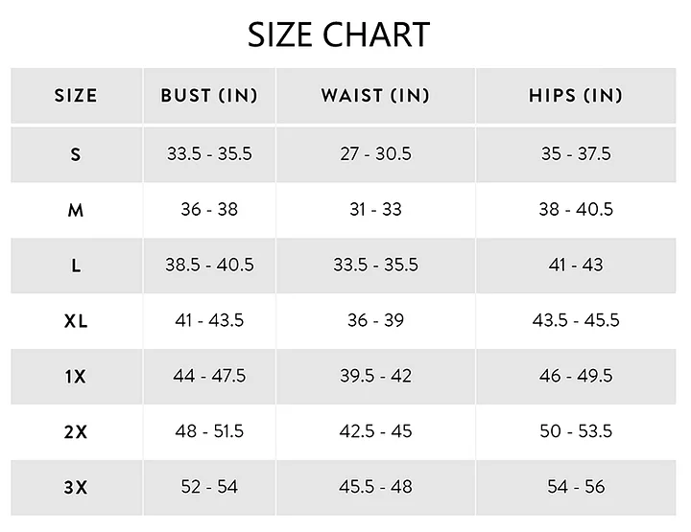Select bust value 41 - 43.5
Viewport: 691px width, 532px height.
(209, 320)
